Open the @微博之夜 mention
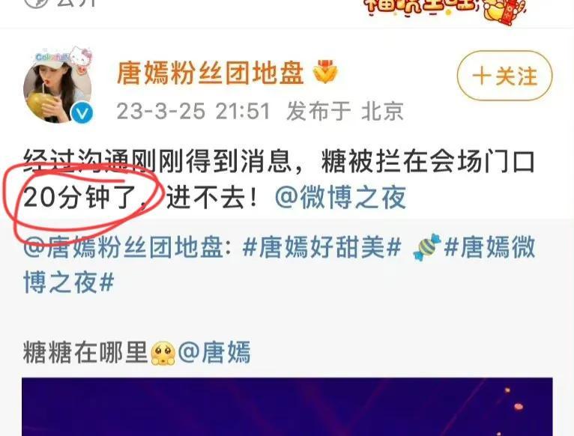574x436 pixels. click(x=340, y=197)
